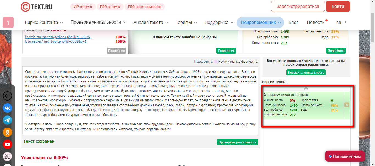The height and width of the screenshot is (166, 375).
Task: Click the Уникальность: 0.00% heading below the text
Action: (x=44, y=158)
